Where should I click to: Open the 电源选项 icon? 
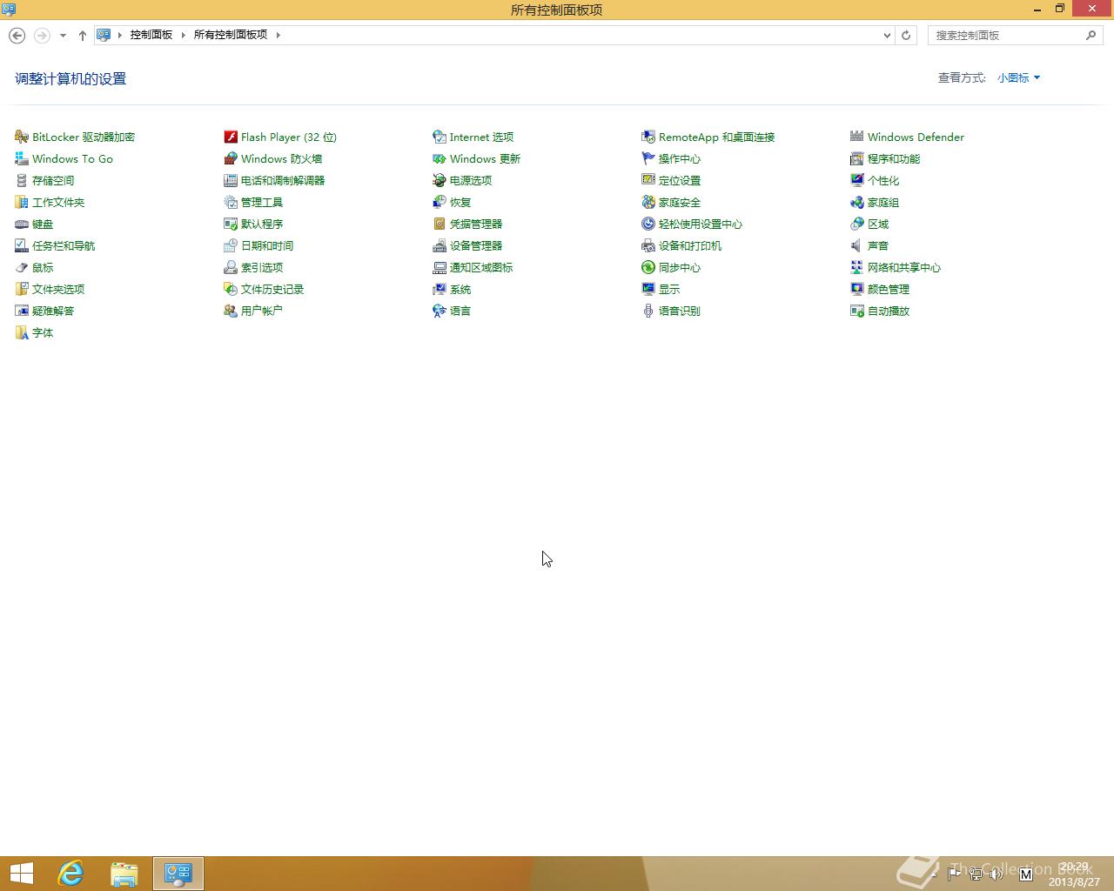[x=440, y=180]
